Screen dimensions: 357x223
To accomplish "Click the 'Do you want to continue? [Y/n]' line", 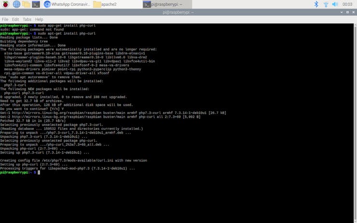I will [32, 109].
